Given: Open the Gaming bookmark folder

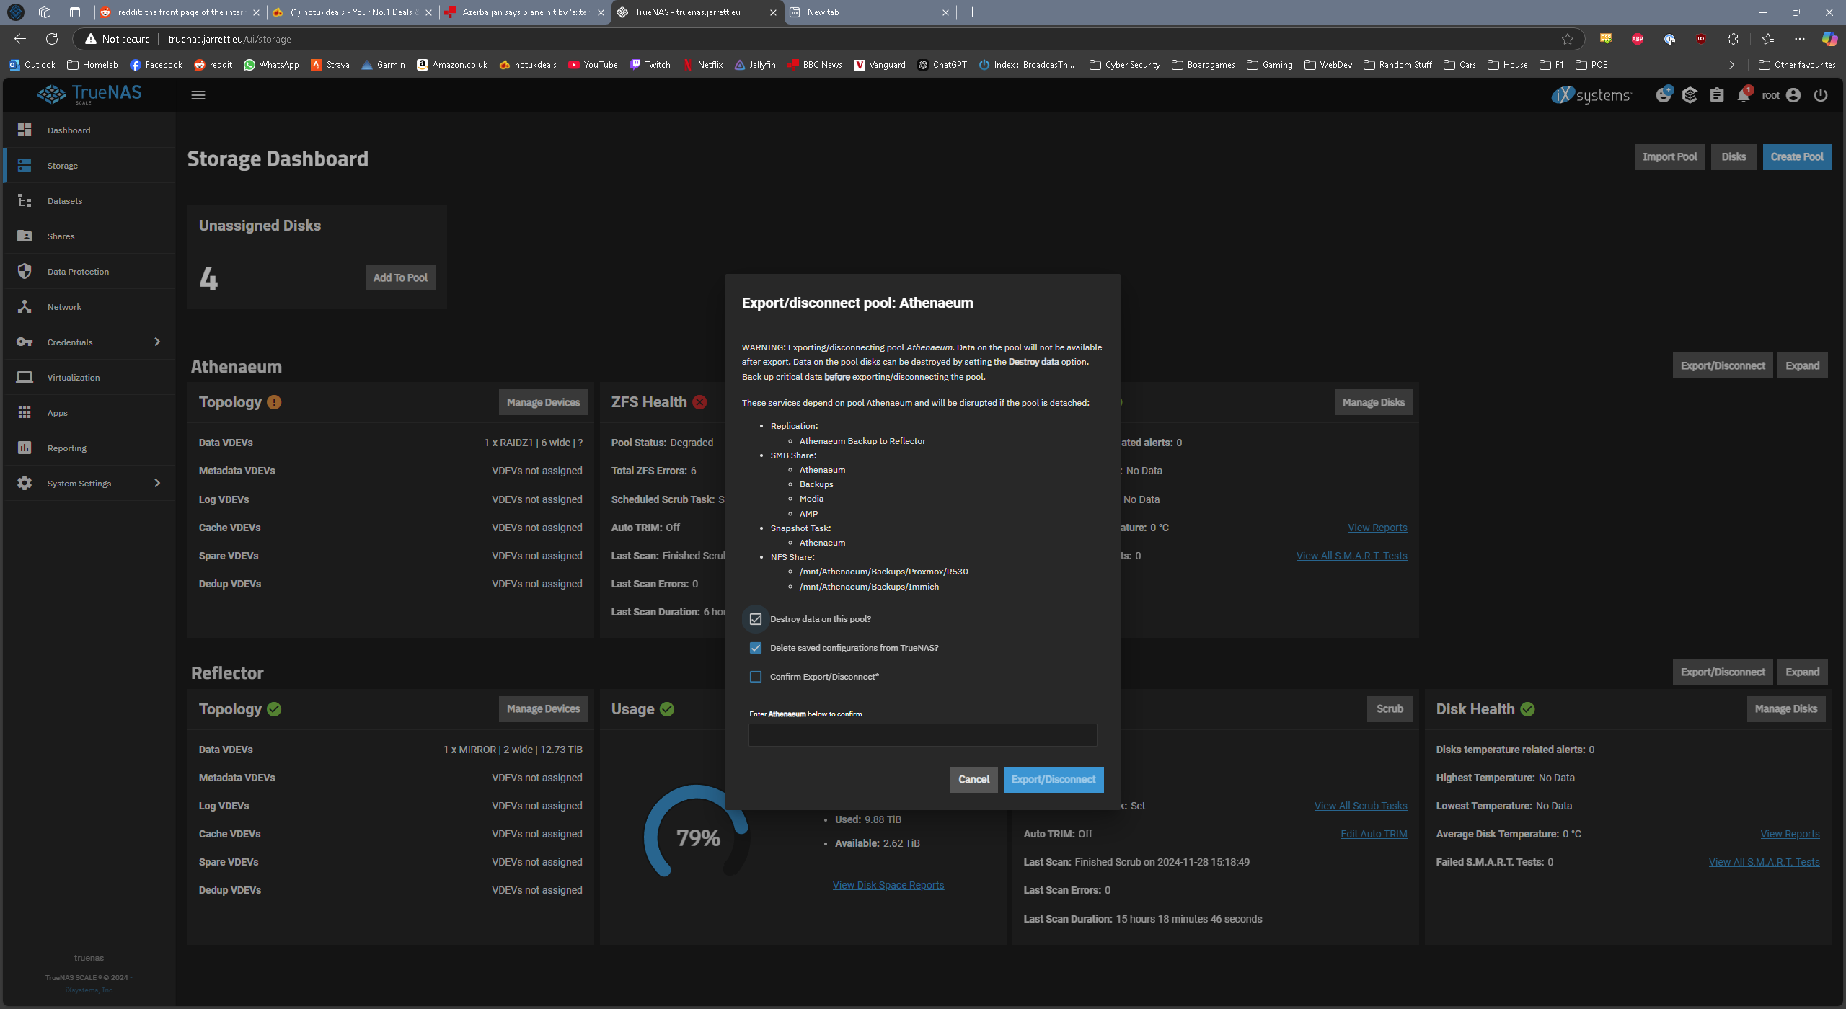Looking at the screenshot, I should (1270, 65).
